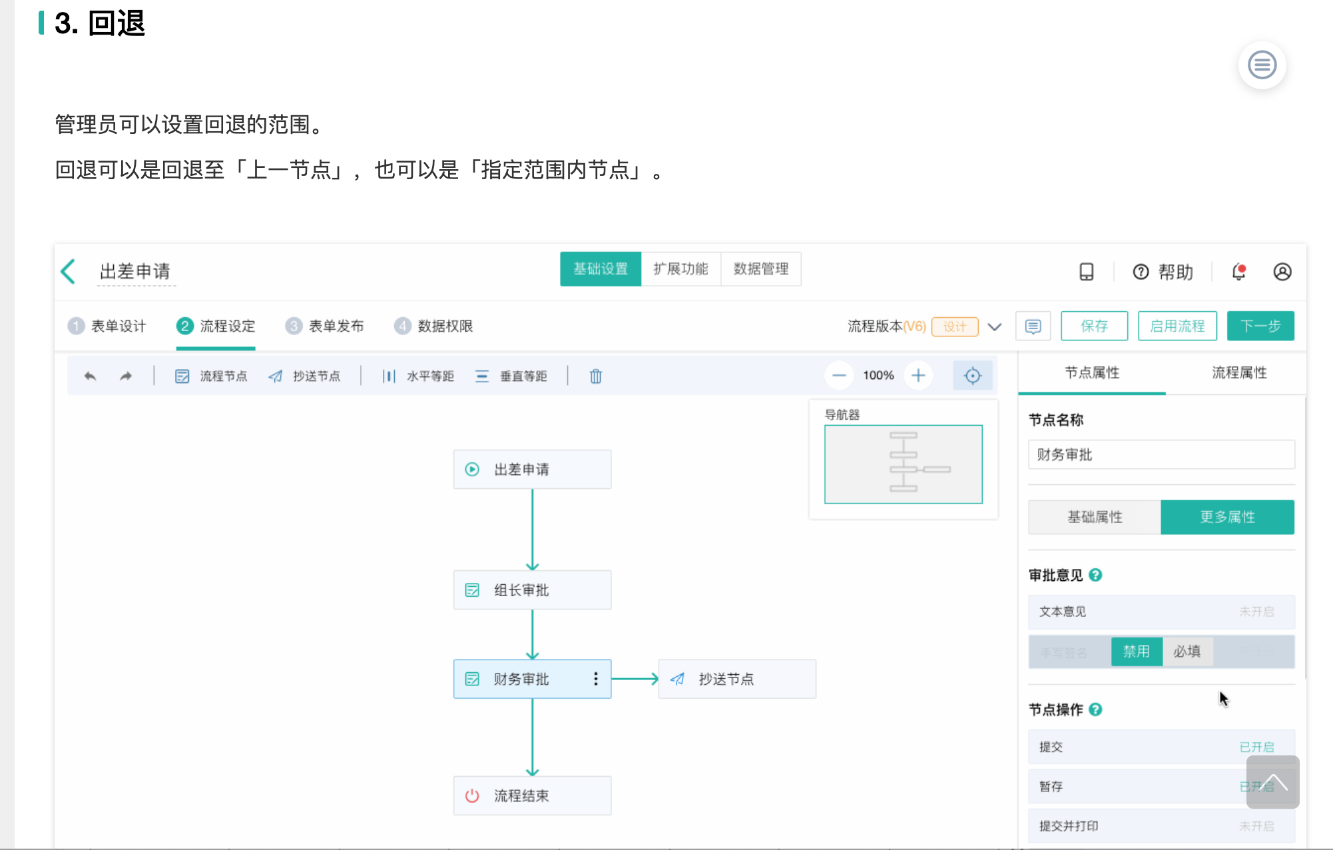This screenshot has height=850, width=1333.
Task: Click the 设计 version status badge
Action: (x=955, y=326)
